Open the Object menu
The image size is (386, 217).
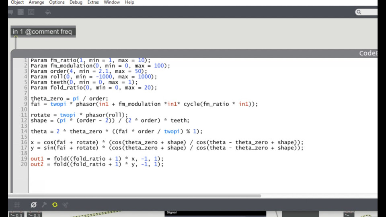pyautogui.click(x=17, y=2)
